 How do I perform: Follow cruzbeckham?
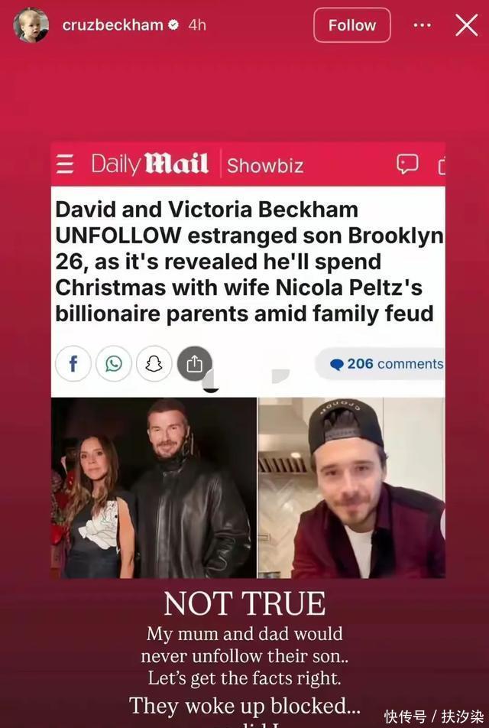coord(352,25)
